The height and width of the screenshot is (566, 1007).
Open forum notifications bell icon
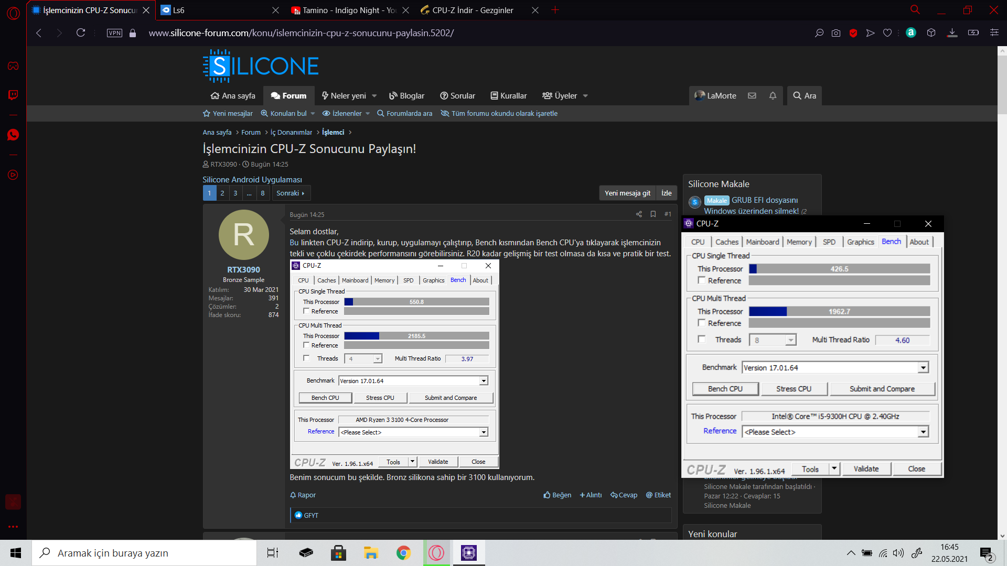point(773,95)
